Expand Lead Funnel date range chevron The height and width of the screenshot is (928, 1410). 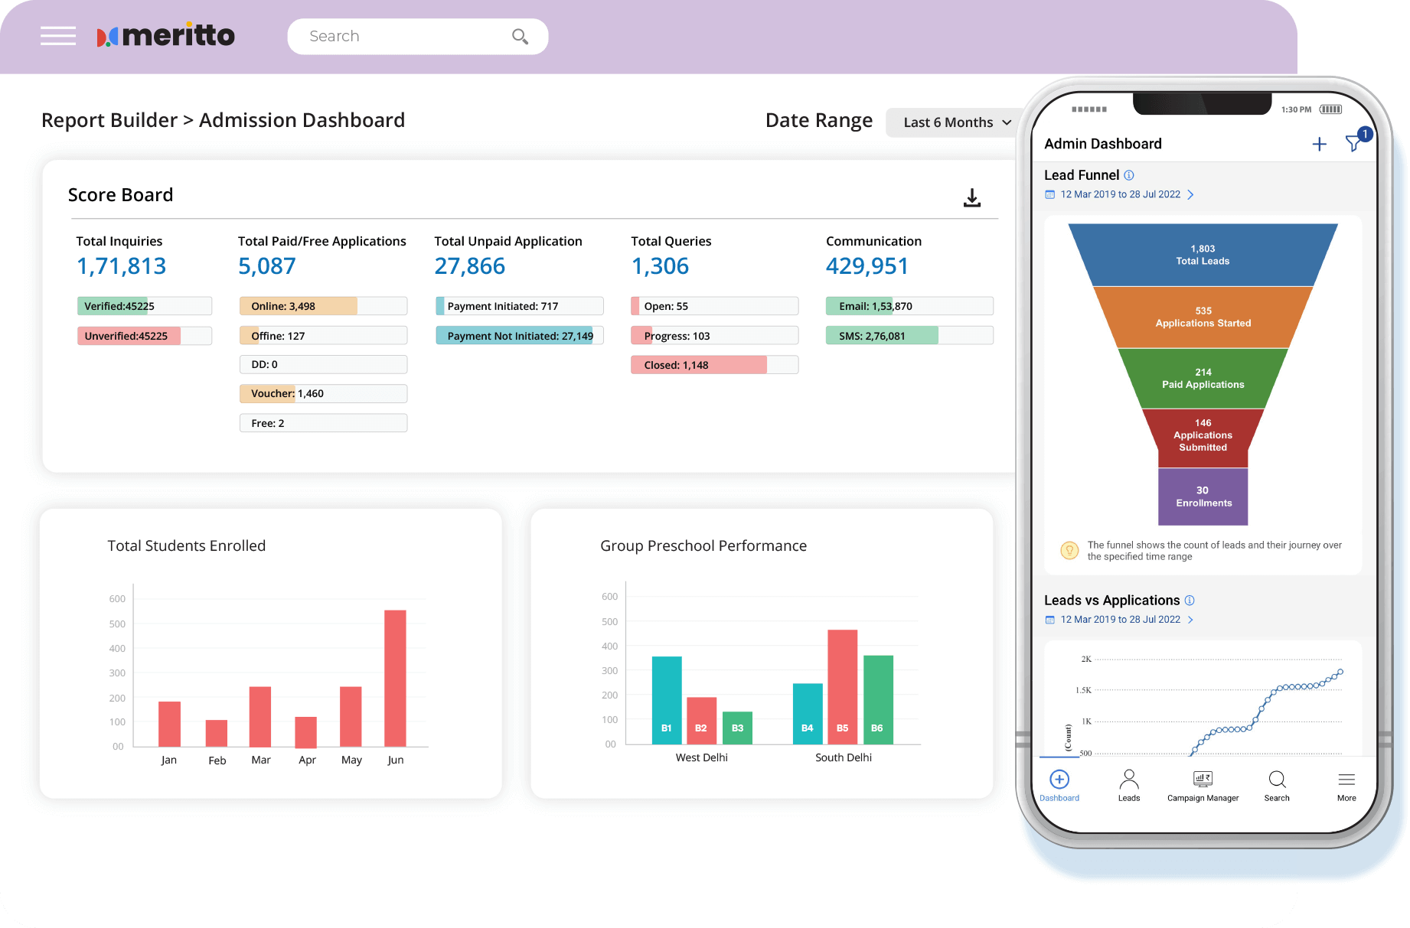[x=1190, y=195]
